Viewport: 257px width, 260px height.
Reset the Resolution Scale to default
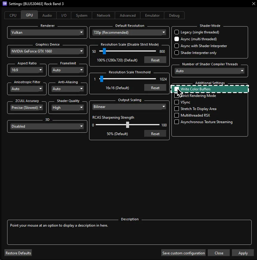click(x=155, y=60)
